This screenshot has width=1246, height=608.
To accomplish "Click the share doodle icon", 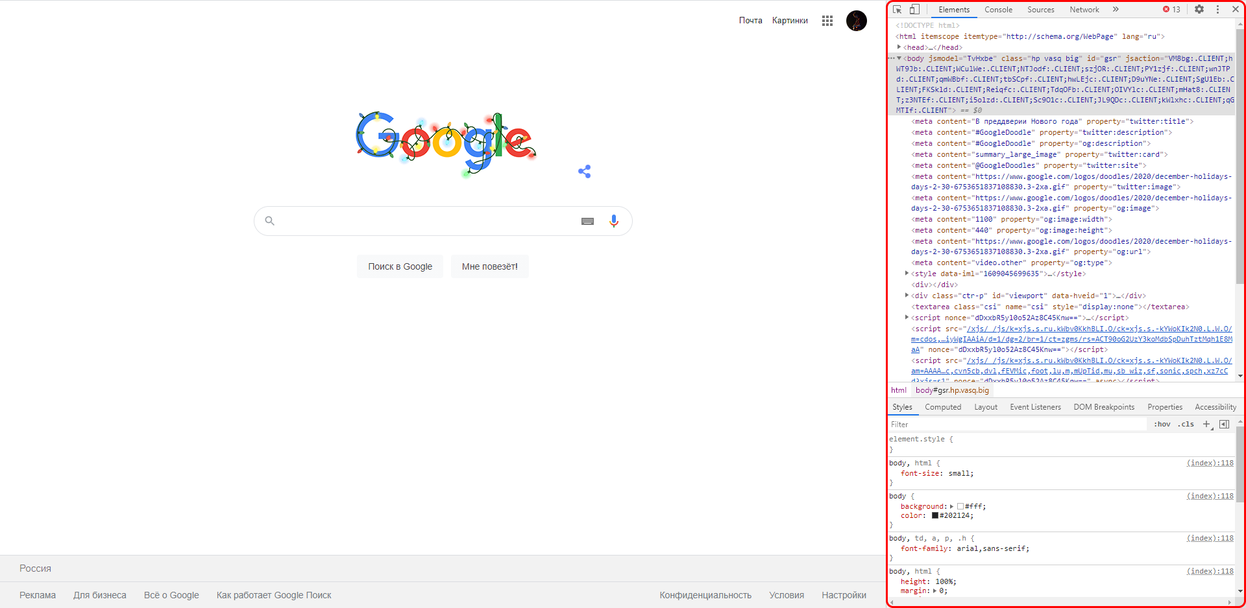I will click(584, 171).
